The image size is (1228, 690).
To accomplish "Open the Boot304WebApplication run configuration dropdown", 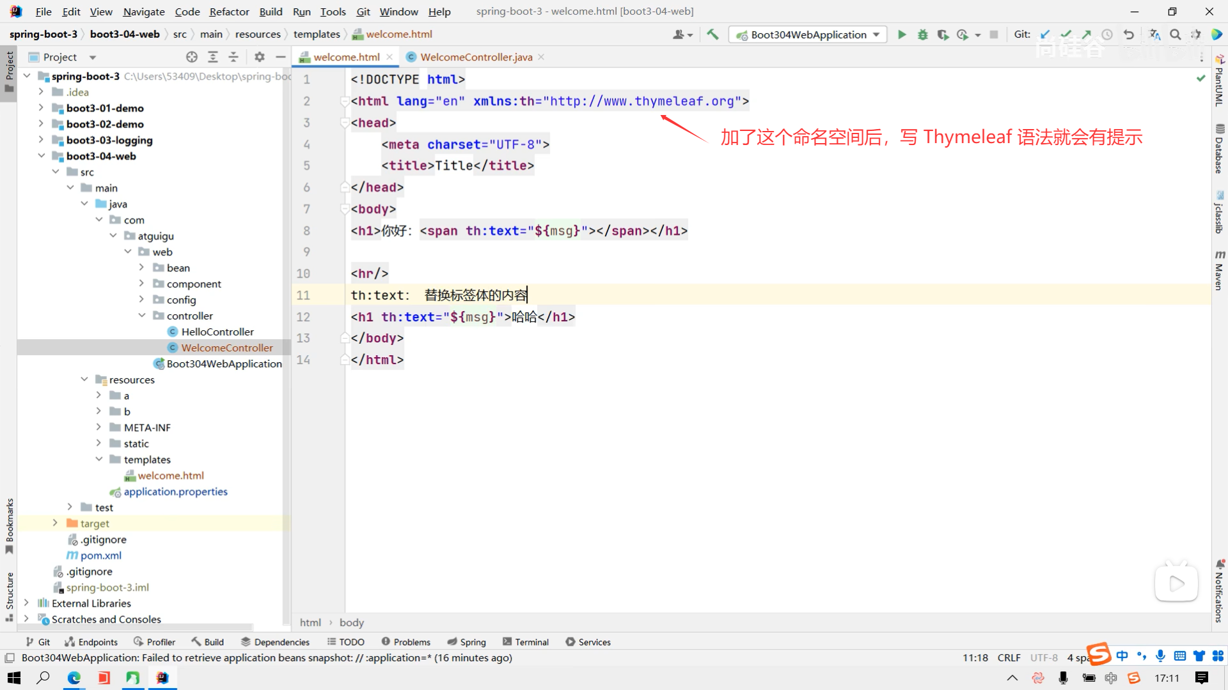I will (808, 34).
